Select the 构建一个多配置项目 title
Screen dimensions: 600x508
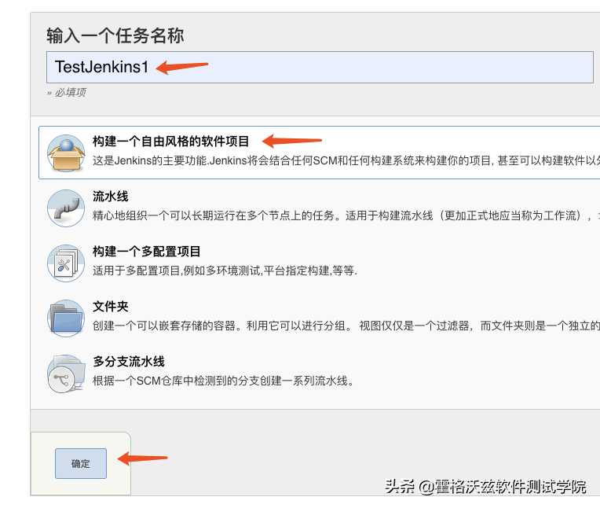pos(147,252)
